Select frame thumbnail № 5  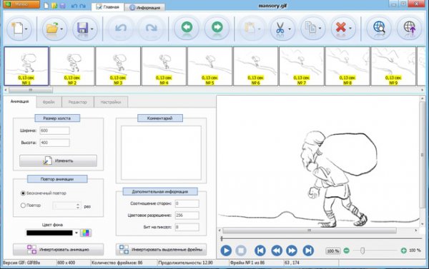[209, 66]
